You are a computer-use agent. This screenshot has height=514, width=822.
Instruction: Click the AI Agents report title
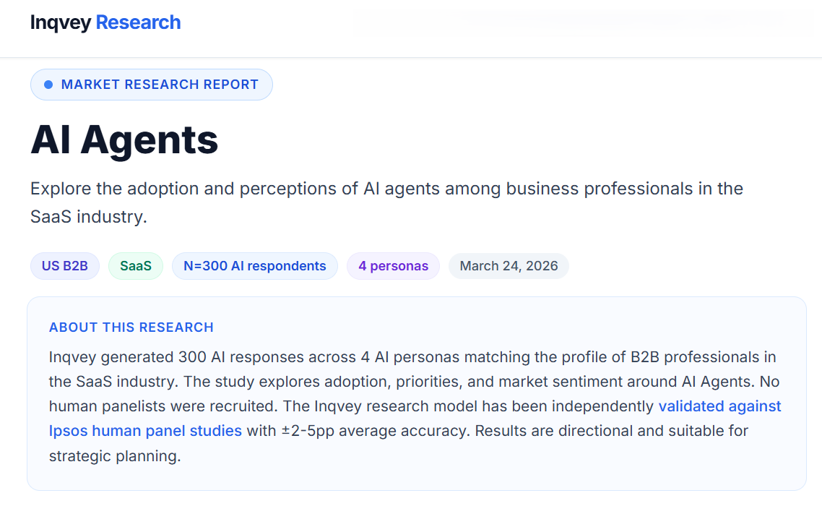124,140
